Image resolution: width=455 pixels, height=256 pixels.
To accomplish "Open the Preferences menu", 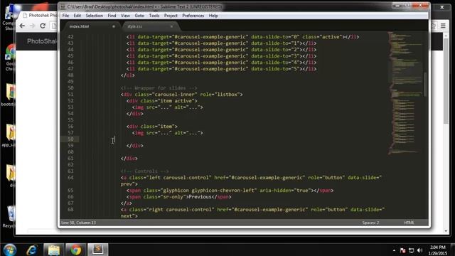I will tap(193, 16).
